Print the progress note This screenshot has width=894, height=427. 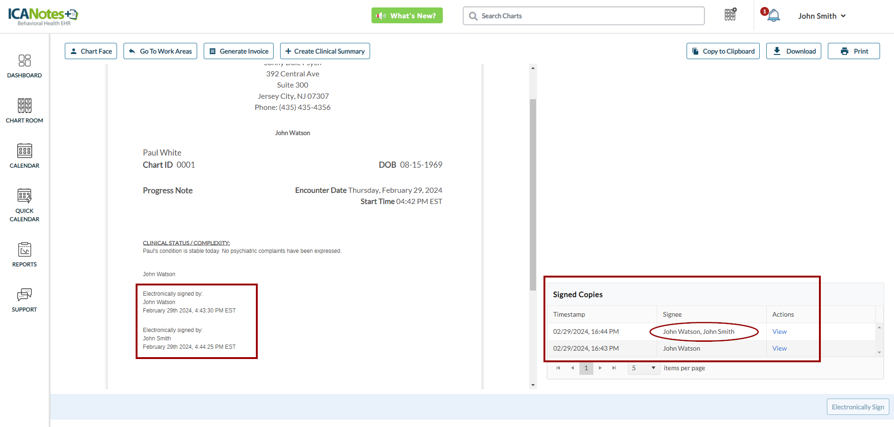click(x=854, y=51)
